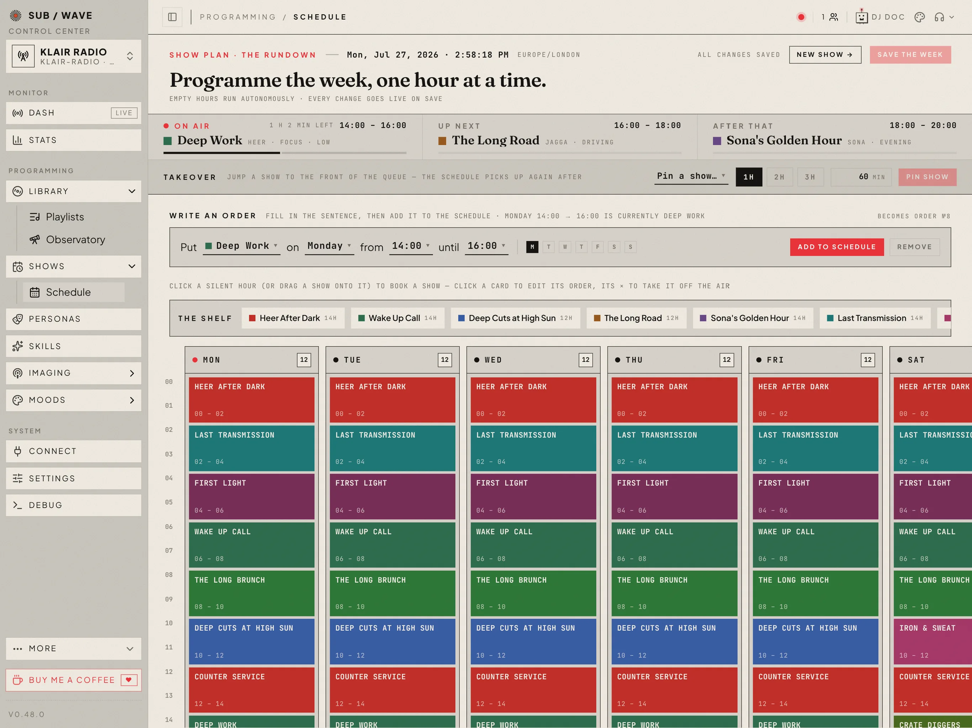Open the headphones menu
Image resolution: width=972 pixels, height=728 pixels.
(x=944, y=17)
